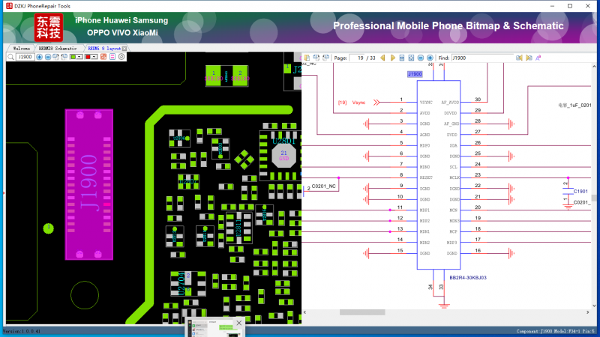This screenshot has height=337, width=600.
Task: Go to next page in schematic viewer
Action: pyautogui.click(x=392, y=58)
